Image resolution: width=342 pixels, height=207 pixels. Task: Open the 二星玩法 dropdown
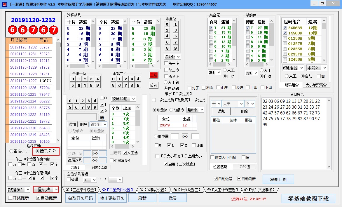(x=46, y=189)
